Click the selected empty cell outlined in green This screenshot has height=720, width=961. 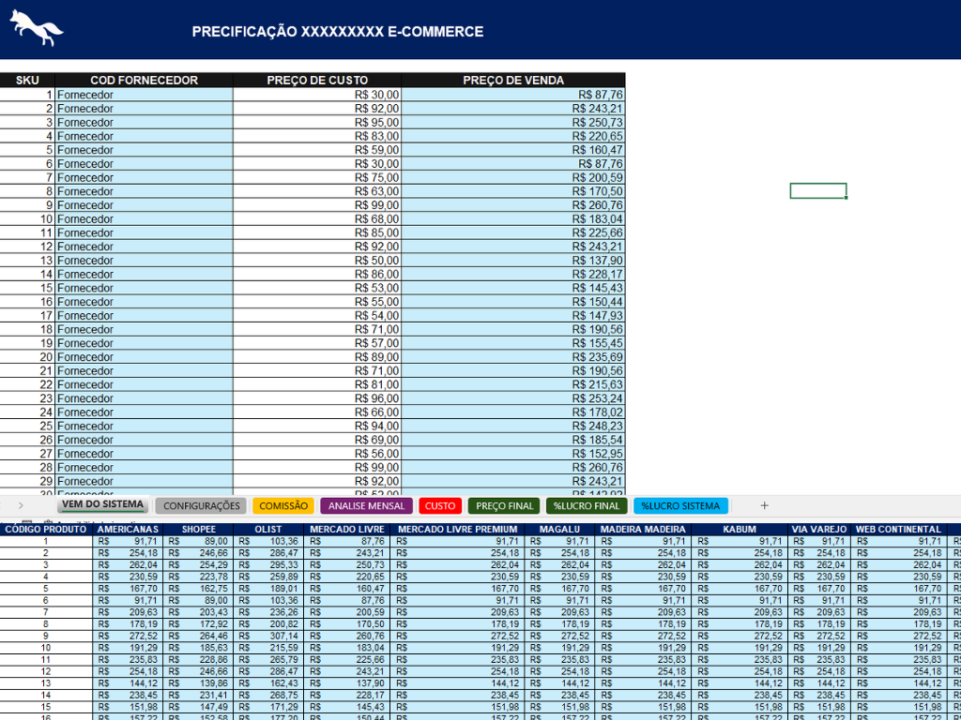817,191
